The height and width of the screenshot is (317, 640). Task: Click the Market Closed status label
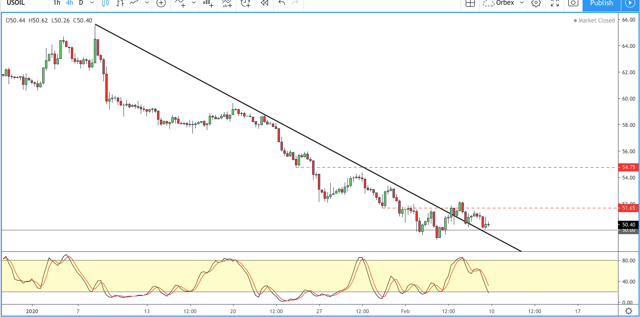click(x=594, y=21)
